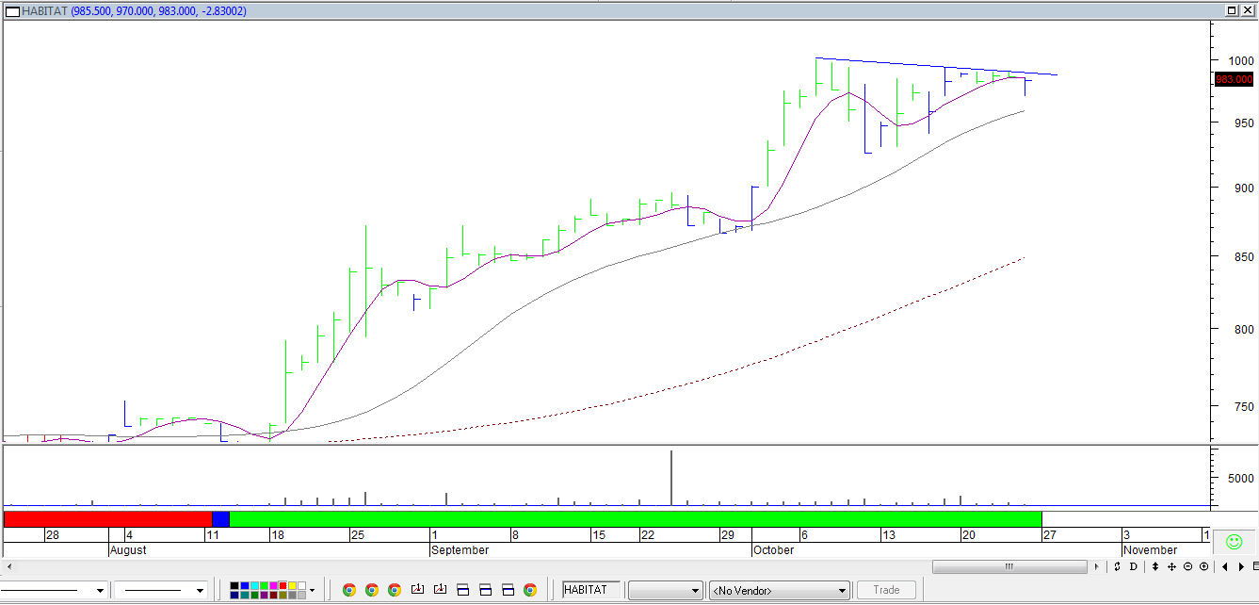The height and width of the screenshot is (605, 1259).
Task: Click the 750 price axis label
Action: (1243, 406)
